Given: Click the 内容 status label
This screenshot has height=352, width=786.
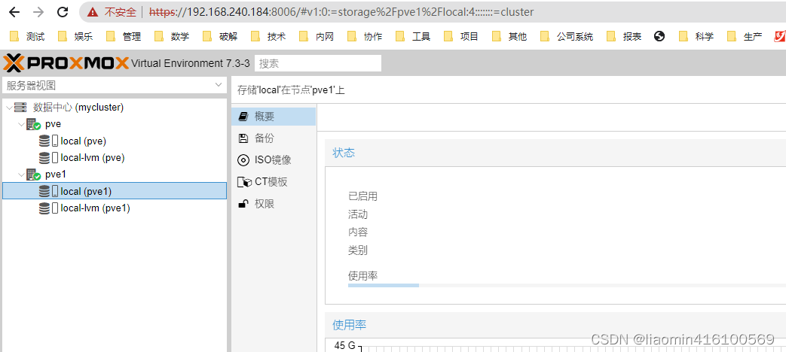Looking at the screenshot, I should 358,232.
